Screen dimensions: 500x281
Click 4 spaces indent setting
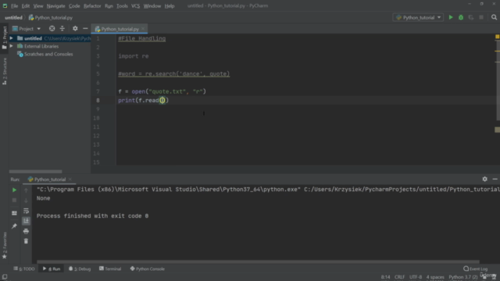pos(435,277)
